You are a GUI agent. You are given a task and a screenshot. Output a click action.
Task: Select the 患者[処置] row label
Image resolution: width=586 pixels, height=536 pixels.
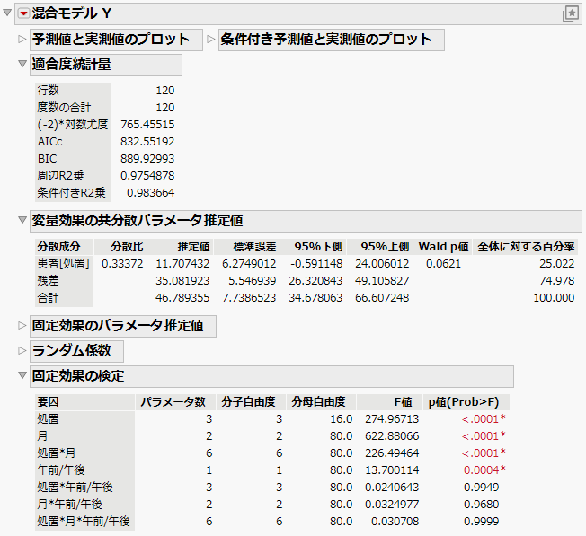(63, 264)
